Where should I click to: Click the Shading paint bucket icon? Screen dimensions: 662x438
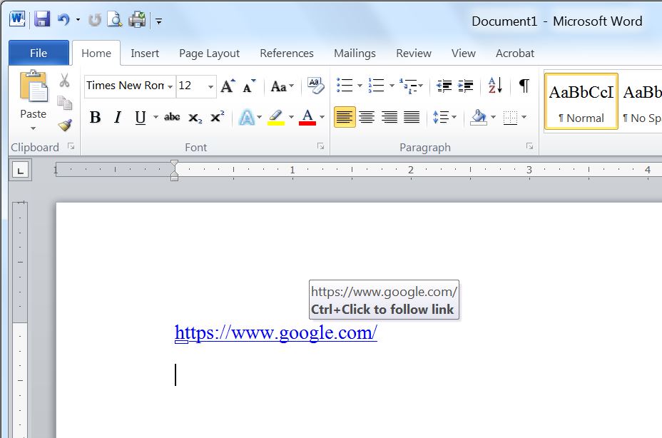click(479, 117)
